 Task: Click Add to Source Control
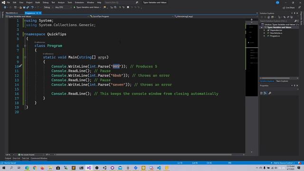283,163
